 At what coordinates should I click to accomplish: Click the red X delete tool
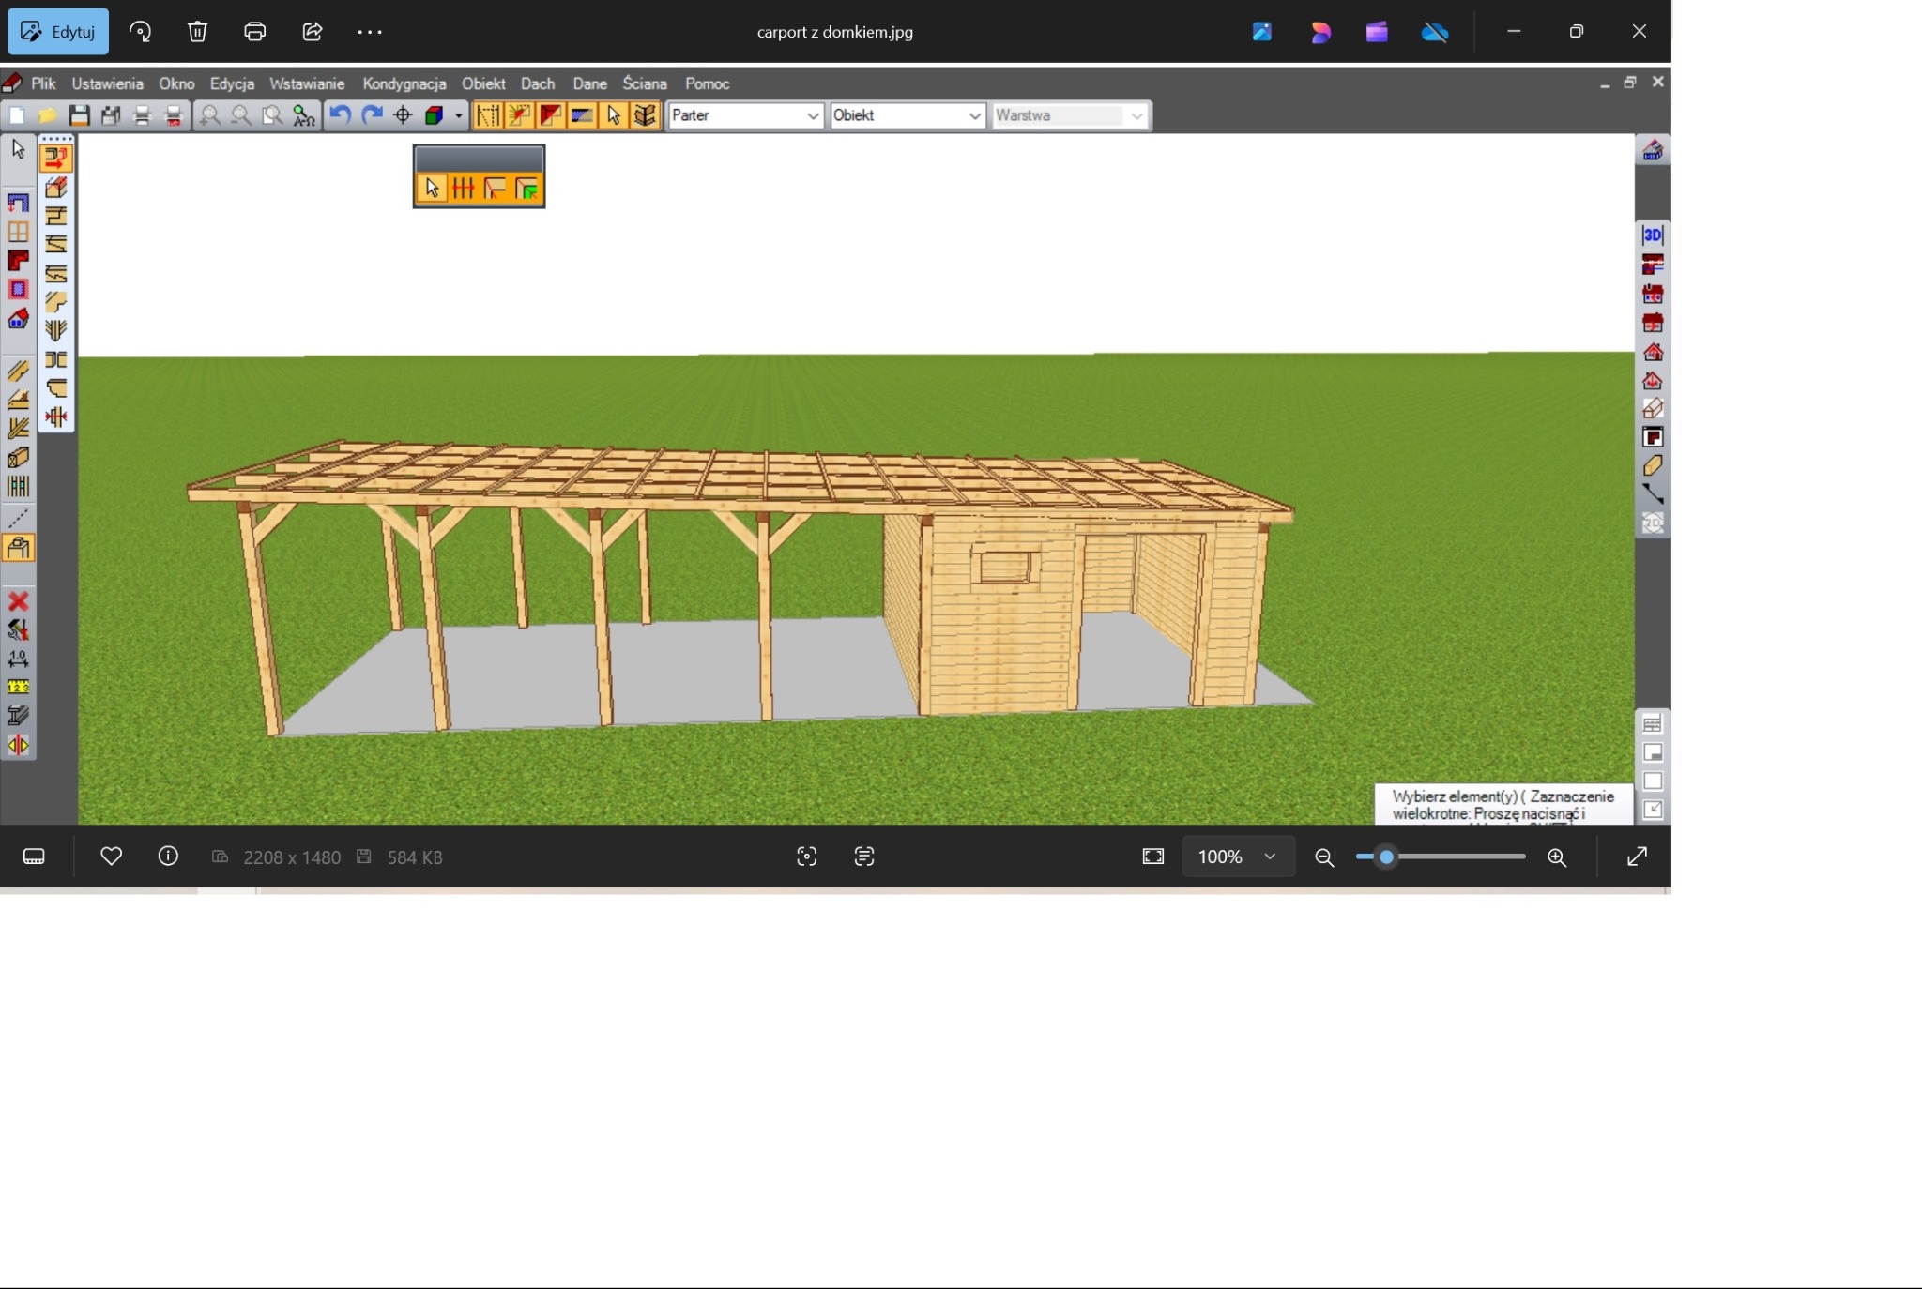pos(18,601)
